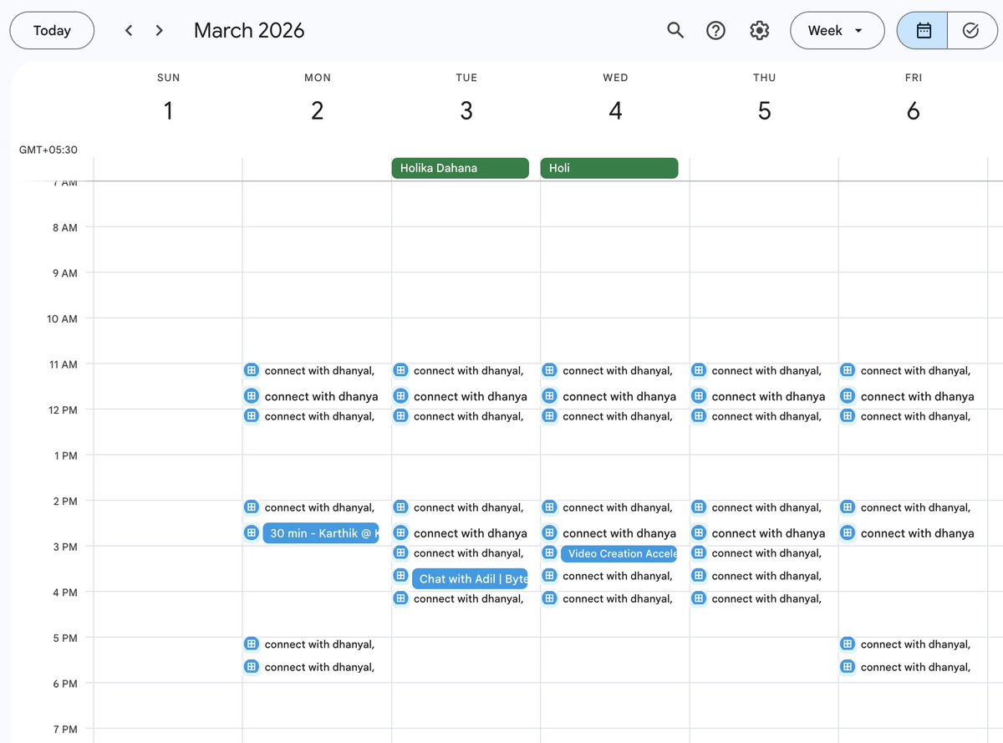Click the GMT+05:30 timezone label
Viewport: 1003px width, 743px height.
click(48, 150)
